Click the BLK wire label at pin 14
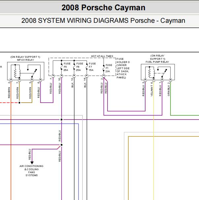The image size is (199, 200). [85, 85]
